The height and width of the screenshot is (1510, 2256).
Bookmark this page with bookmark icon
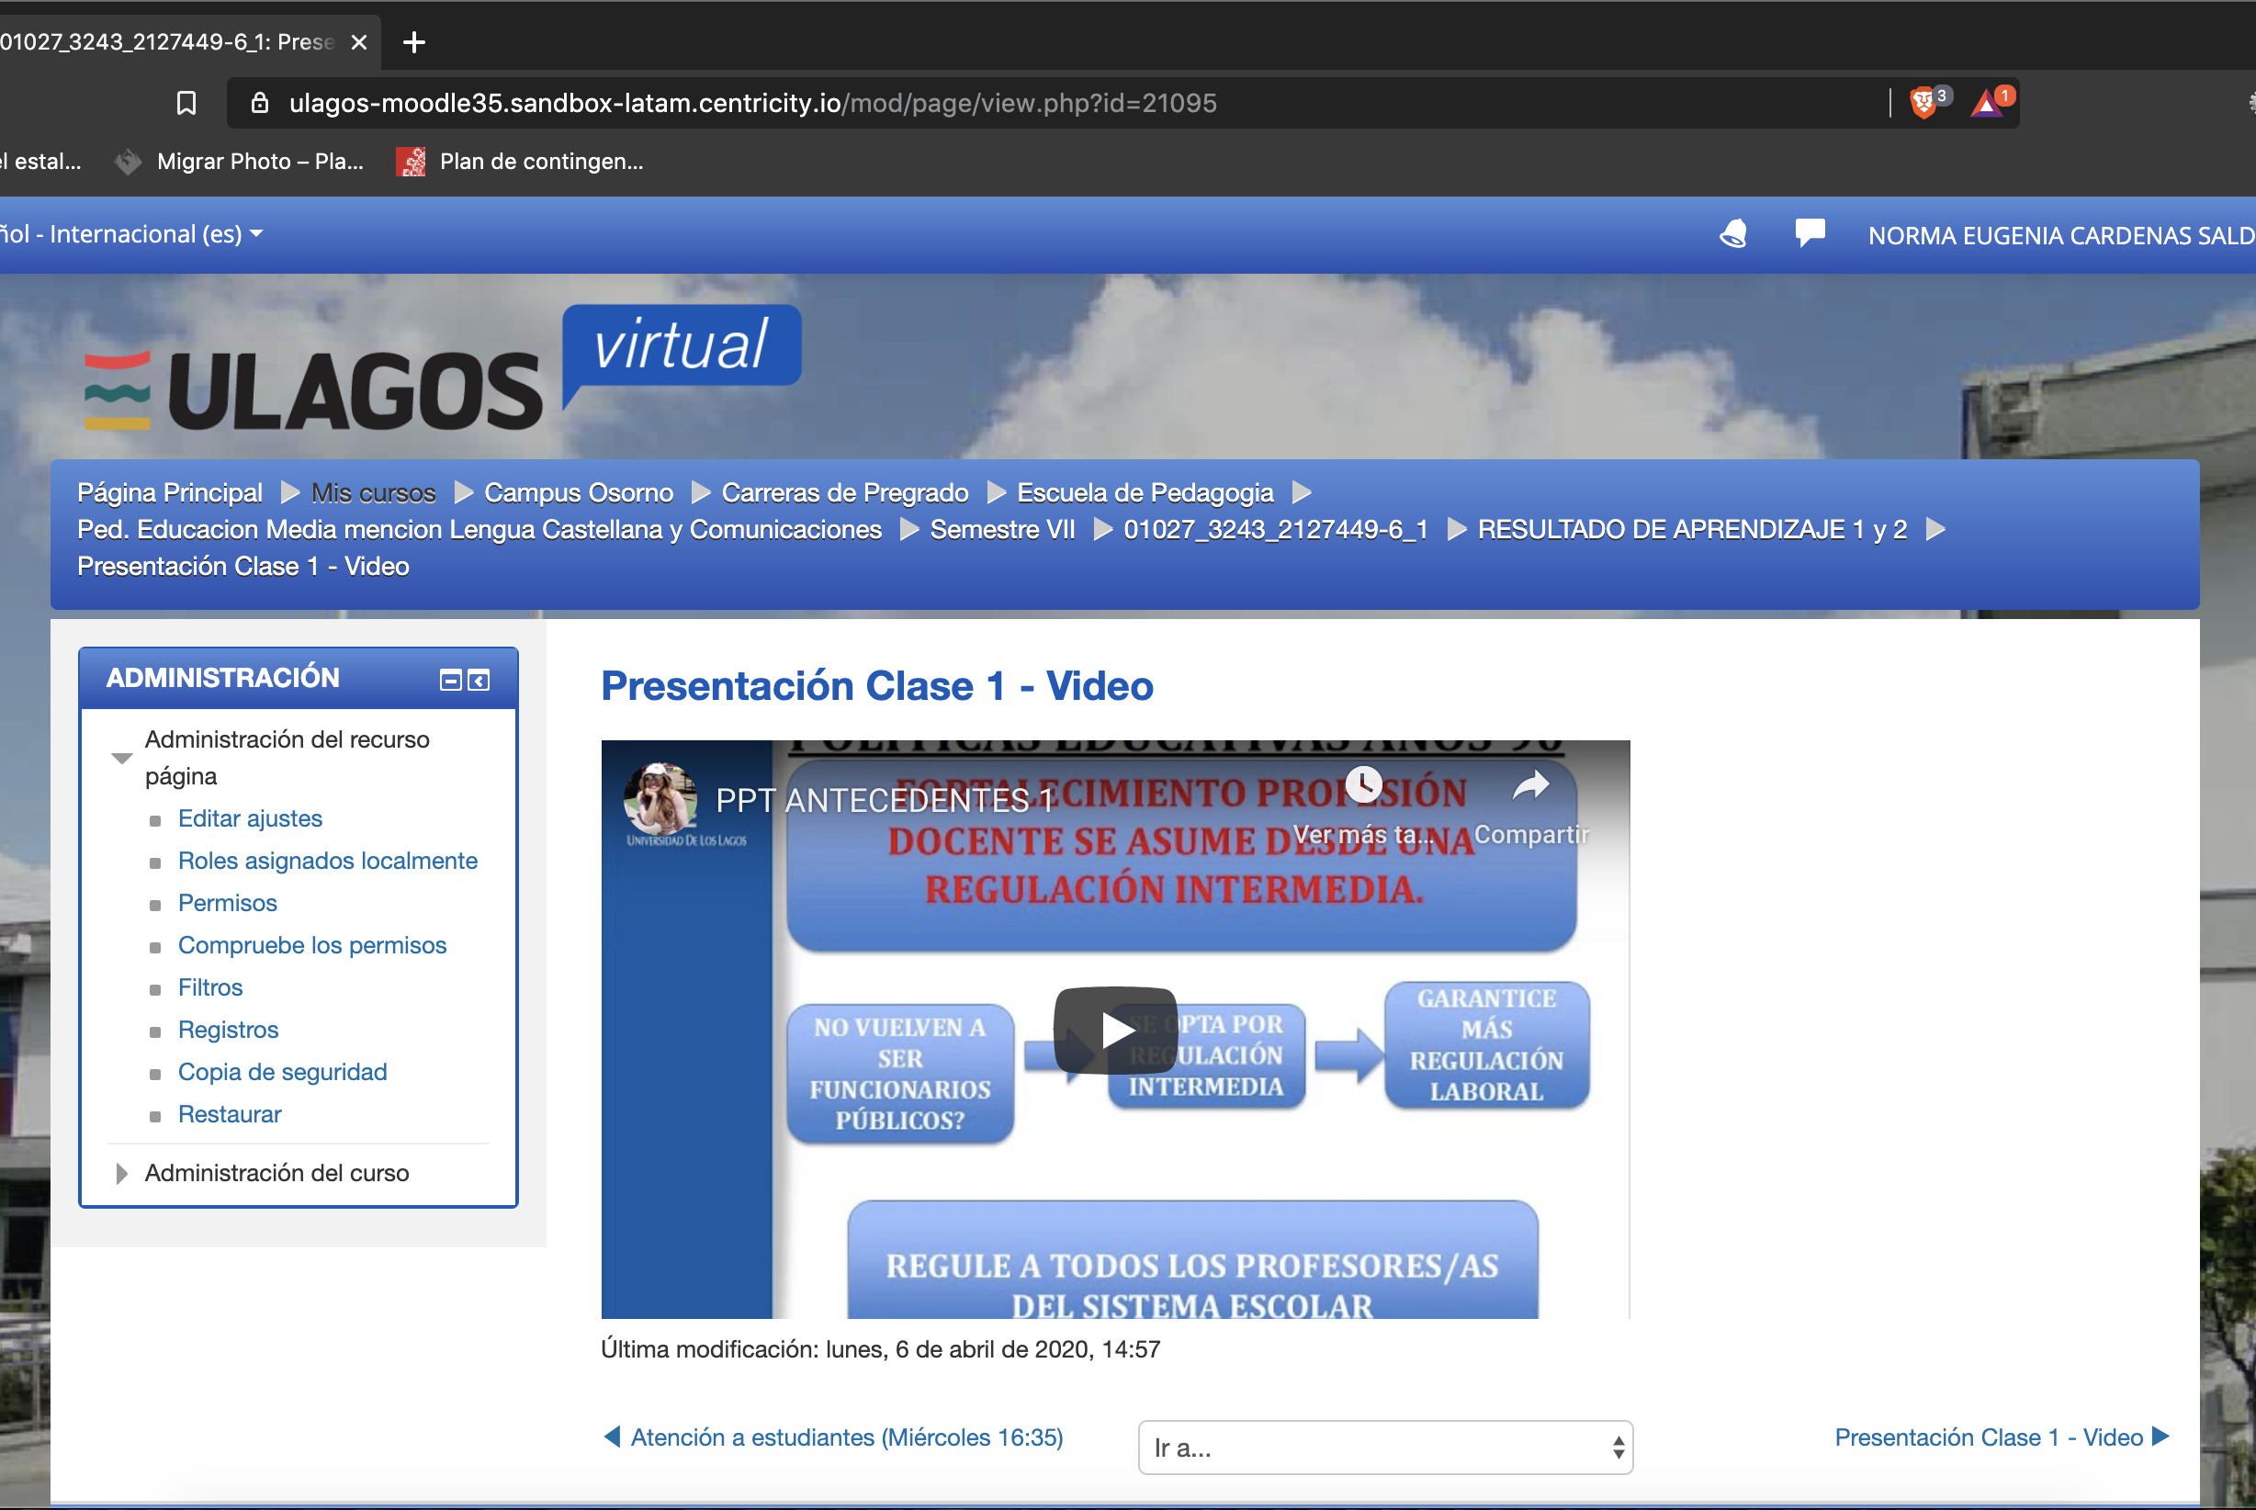click(186, 103)
